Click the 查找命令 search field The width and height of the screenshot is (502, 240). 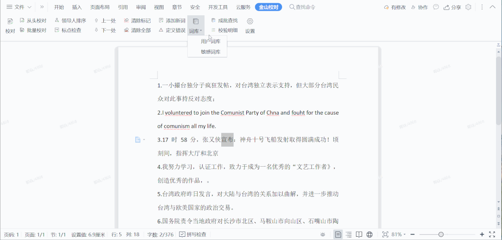(303, 7)
